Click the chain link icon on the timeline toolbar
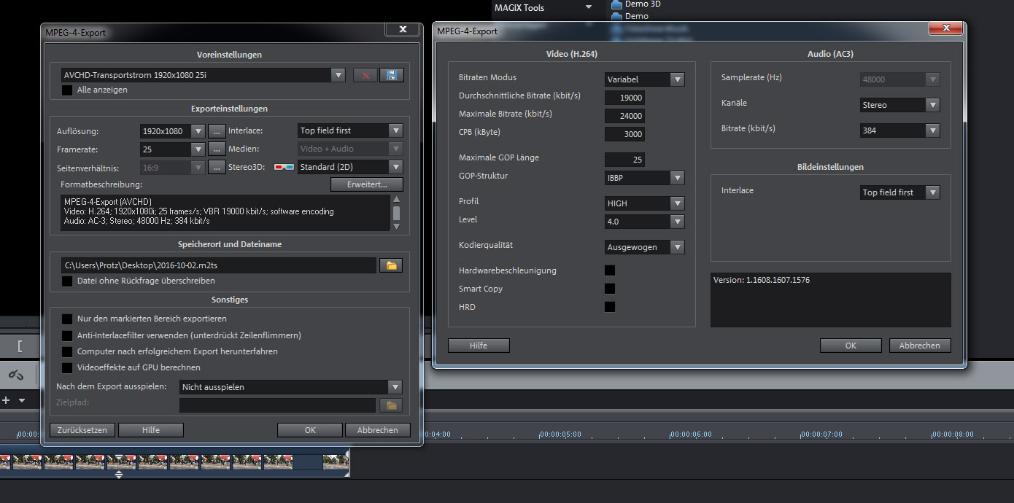Image resolution: width=1014 pixels, height=503 pixels. 16,375
